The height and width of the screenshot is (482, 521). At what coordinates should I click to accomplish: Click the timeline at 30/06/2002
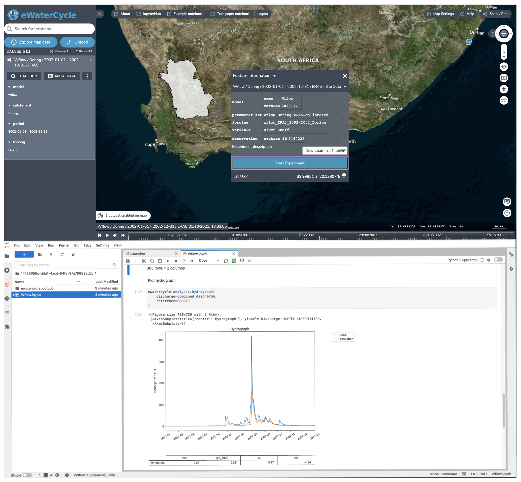tap(305, 236)
